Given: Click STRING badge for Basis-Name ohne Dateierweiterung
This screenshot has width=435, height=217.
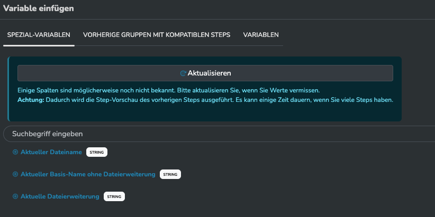Looking at the screenshot, I should (170, 175).
